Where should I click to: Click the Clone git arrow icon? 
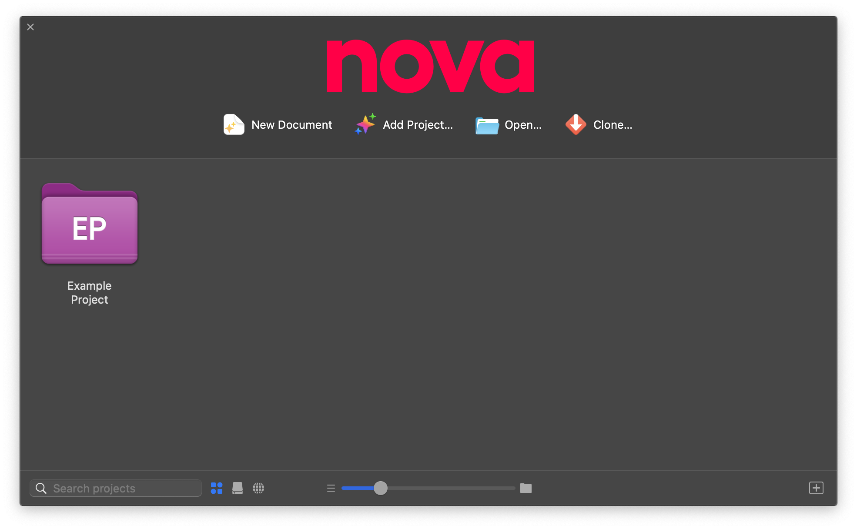[576, 124]
